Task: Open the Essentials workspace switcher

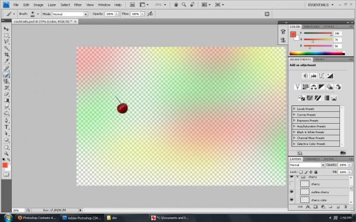Action: [320, 5]
